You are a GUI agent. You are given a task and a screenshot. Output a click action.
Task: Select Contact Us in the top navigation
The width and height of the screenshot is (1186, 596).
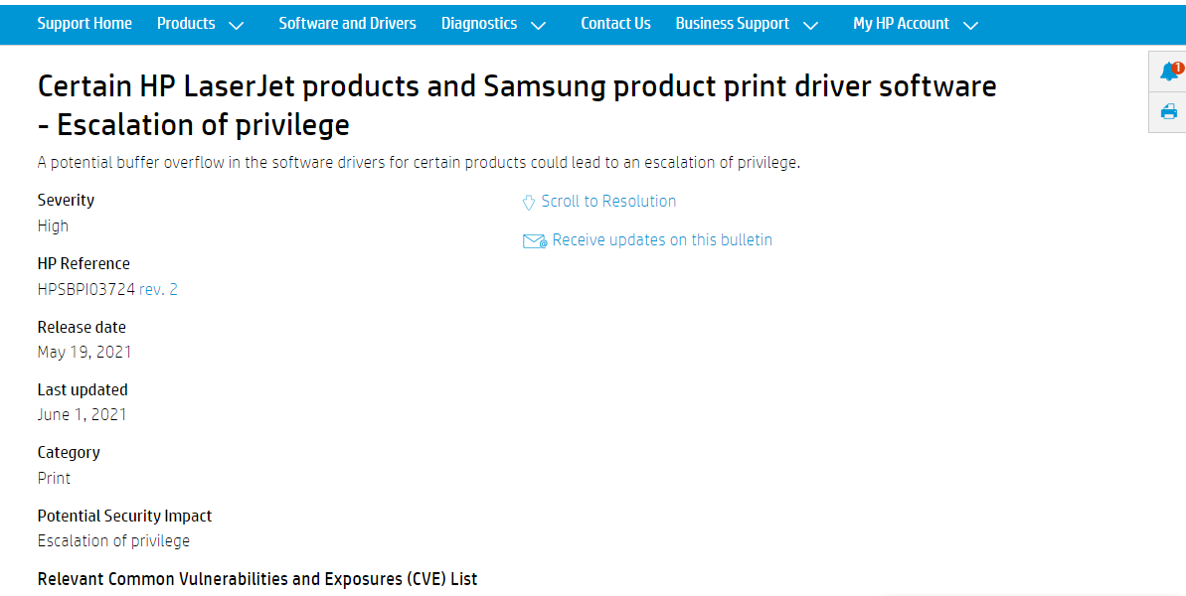click(615, 24)
